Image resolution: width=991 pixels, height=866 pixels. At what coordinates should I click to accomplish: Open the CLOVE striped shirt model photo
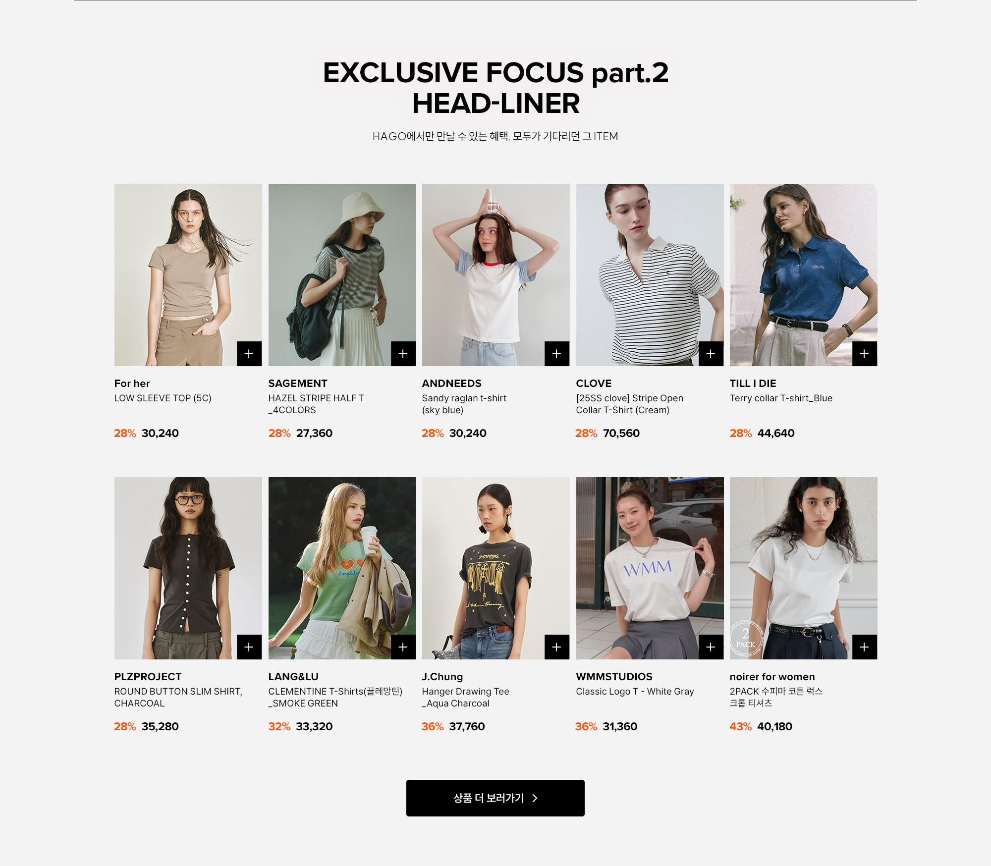[x=650, y=275]
